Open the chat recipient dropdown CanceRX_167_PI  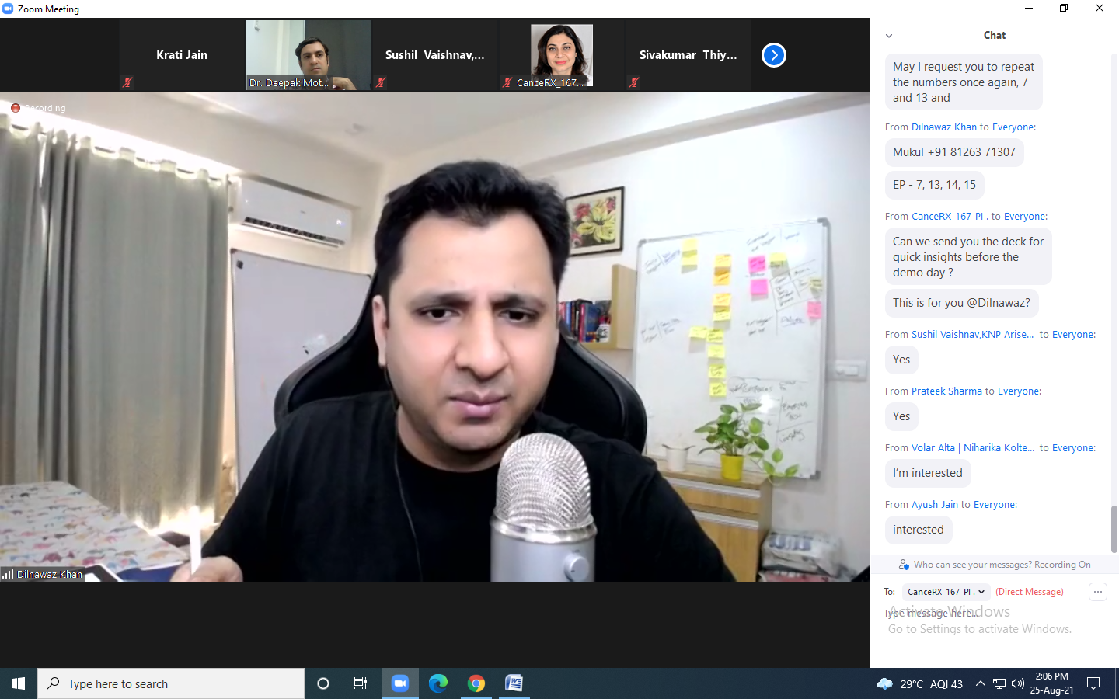(946, 592)
